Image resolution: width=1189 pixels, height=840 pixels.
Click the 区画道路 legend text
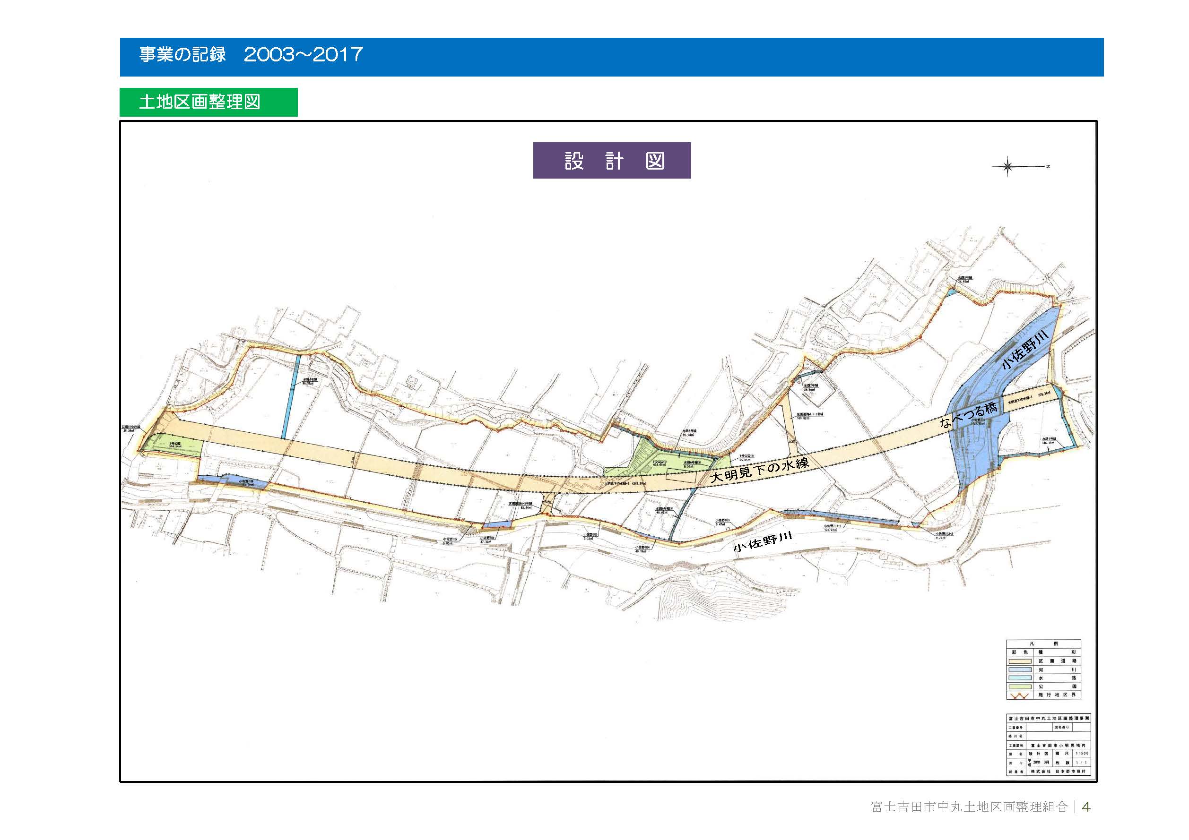click(x=1058, y=661)
